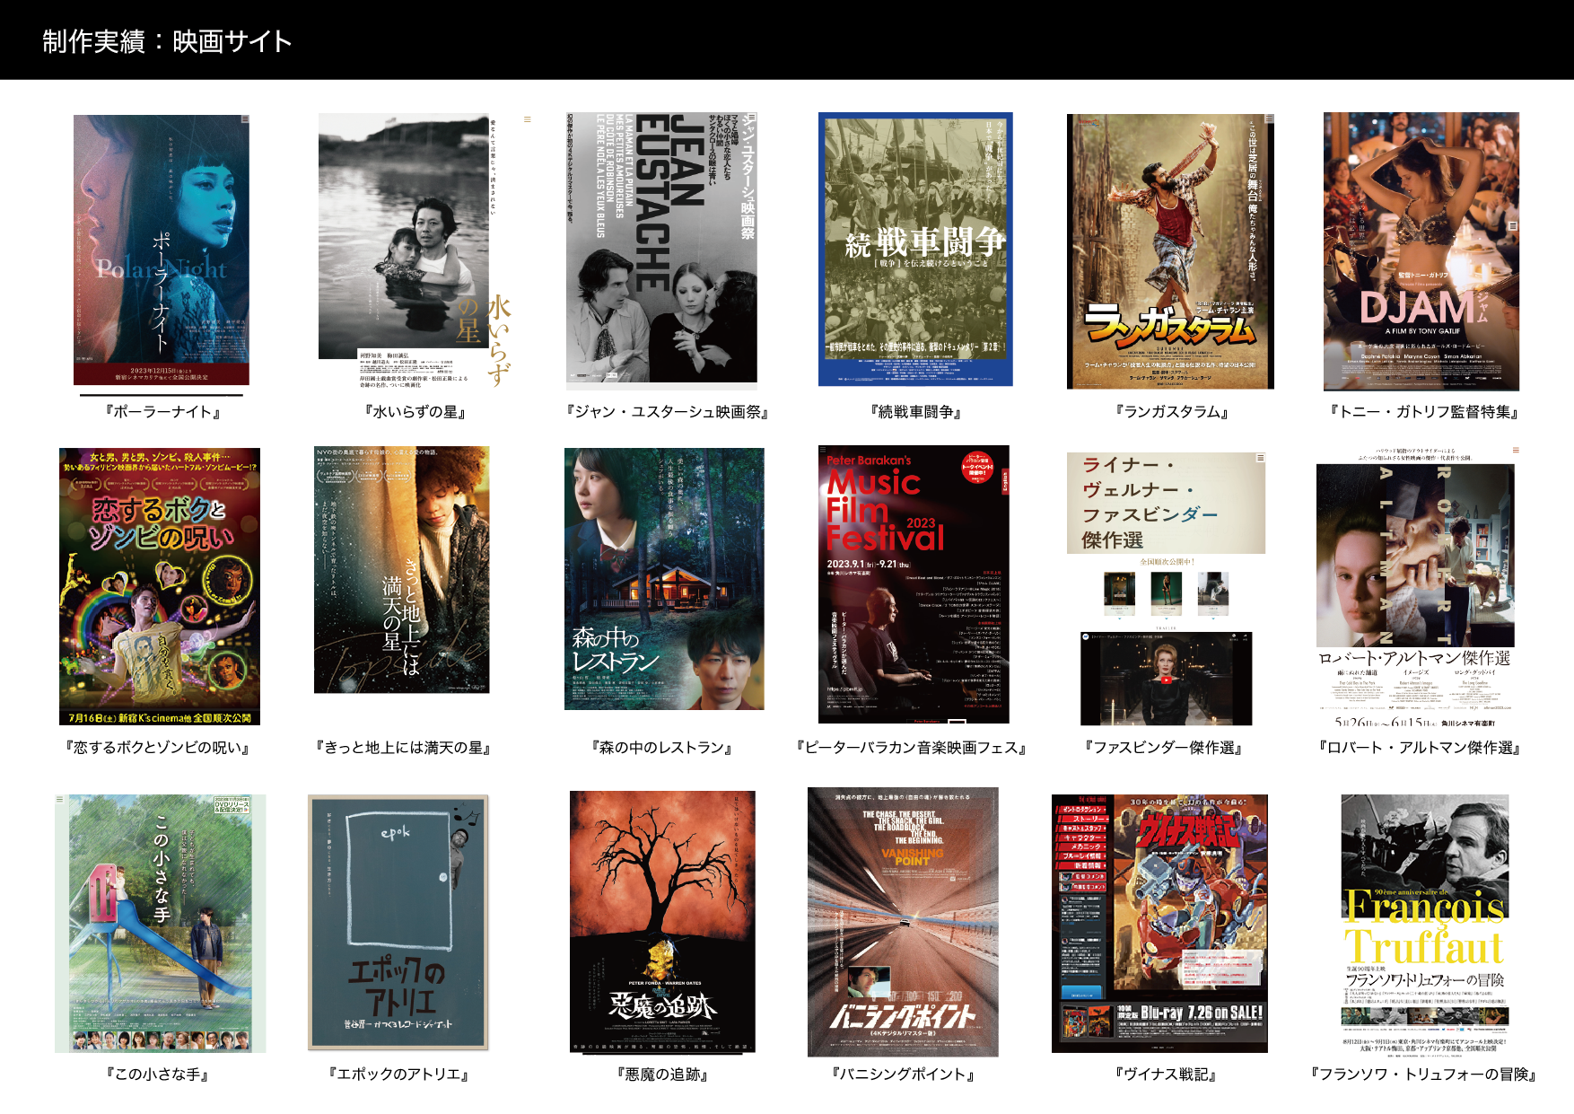Open hamburger menu on DJAM poster
The image size is (1574, 1114).
click(1513, 225)
